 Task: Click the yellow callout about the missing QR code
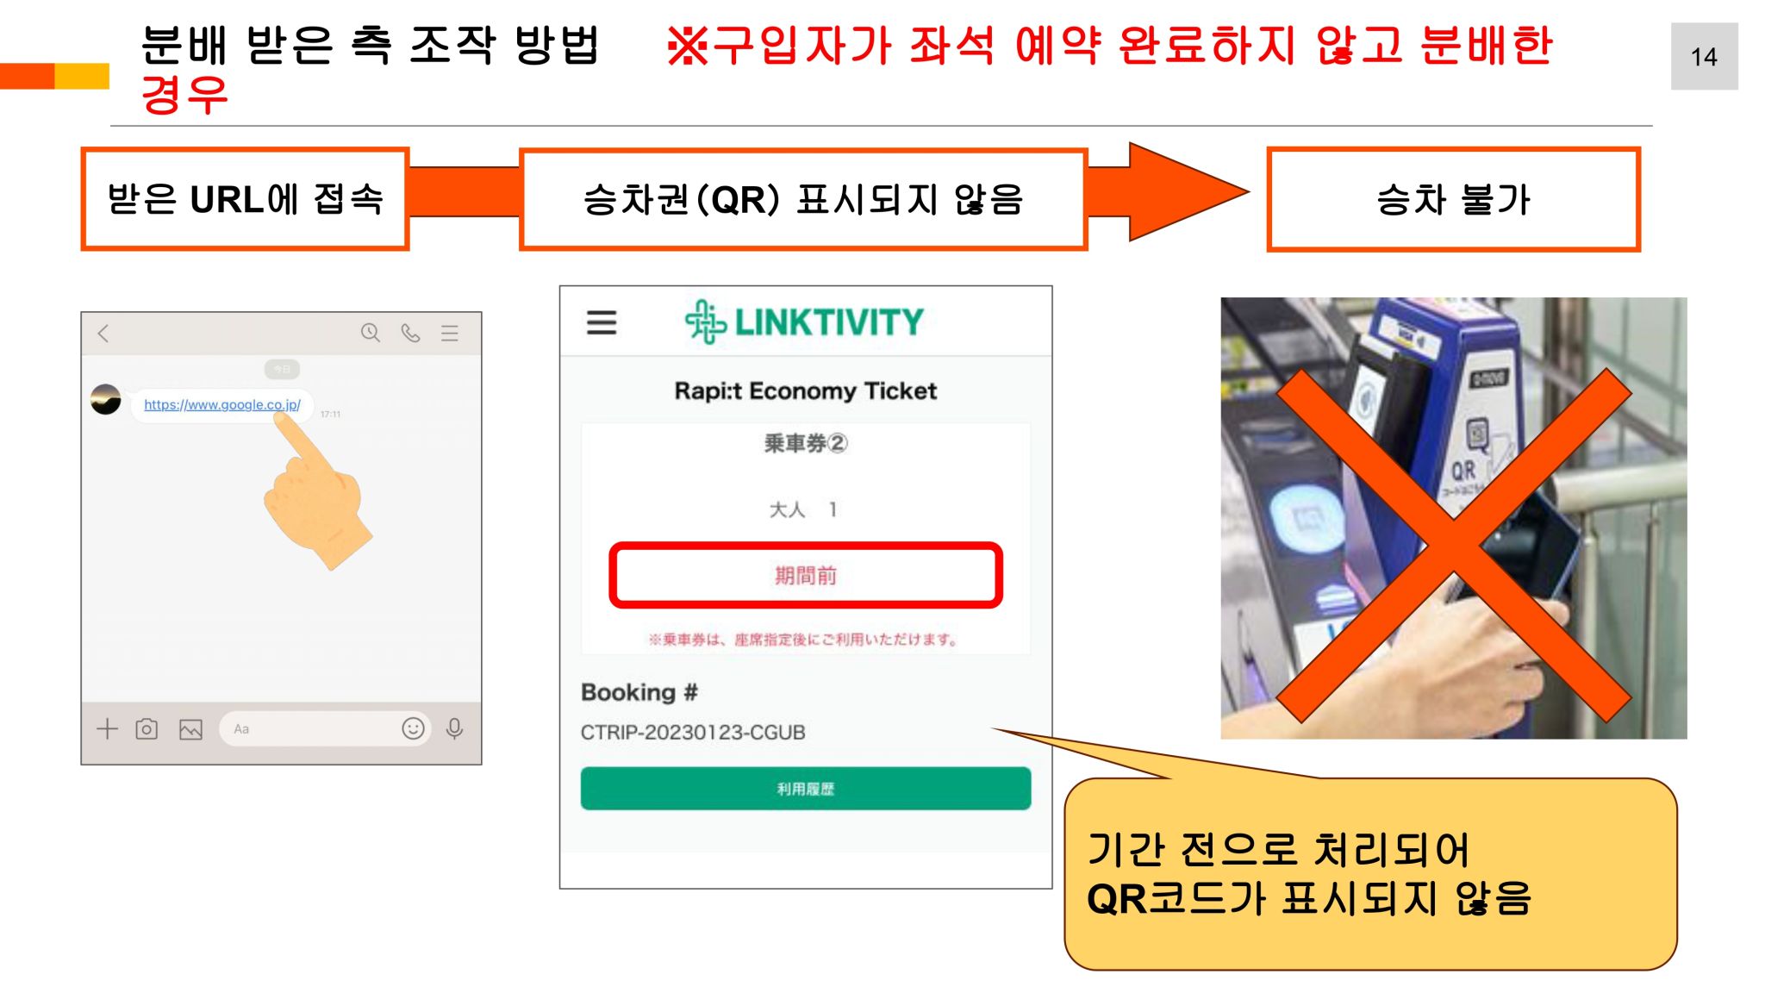click(x=1370, y=873)
